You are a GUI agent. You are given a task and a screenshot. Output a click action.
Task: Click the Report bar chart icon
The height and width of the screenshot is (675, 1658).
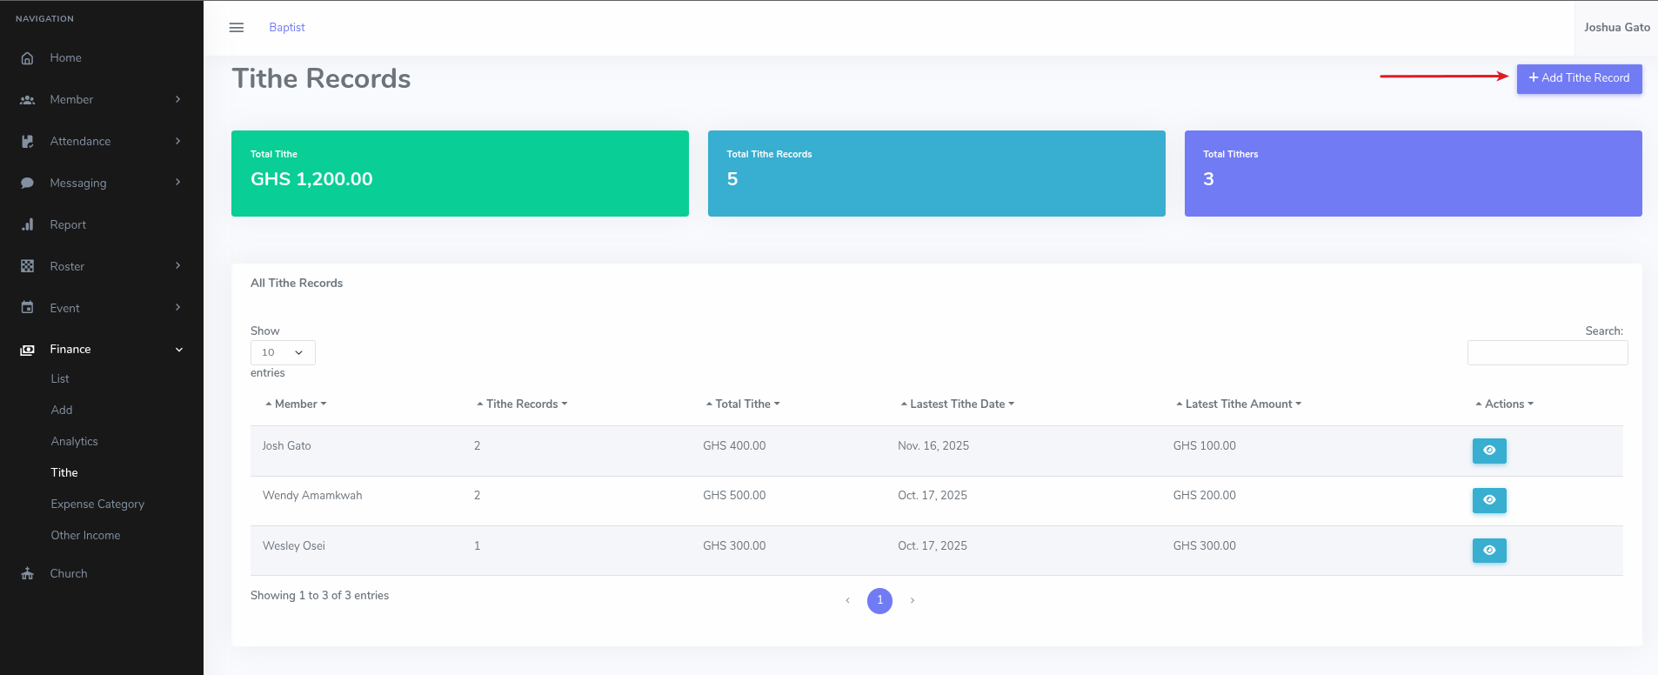tap(28, 224)
